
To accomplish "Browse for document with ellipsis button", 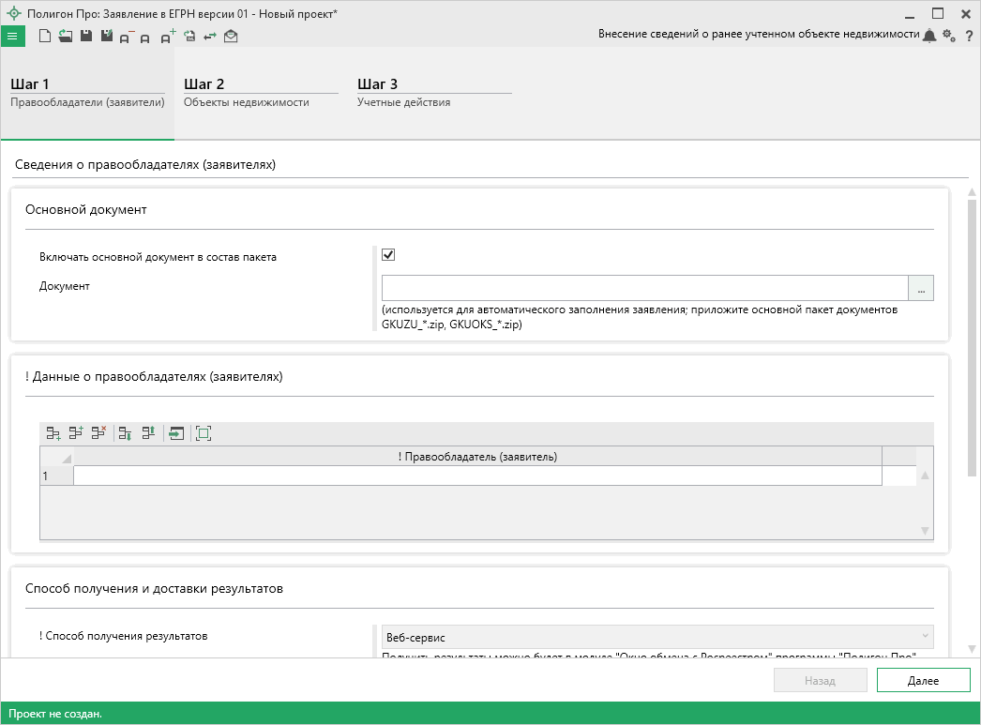I will coord(921,288).
